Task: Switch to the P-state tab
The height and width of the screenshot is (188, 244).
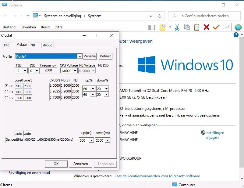Action: [x=22, y=45]
